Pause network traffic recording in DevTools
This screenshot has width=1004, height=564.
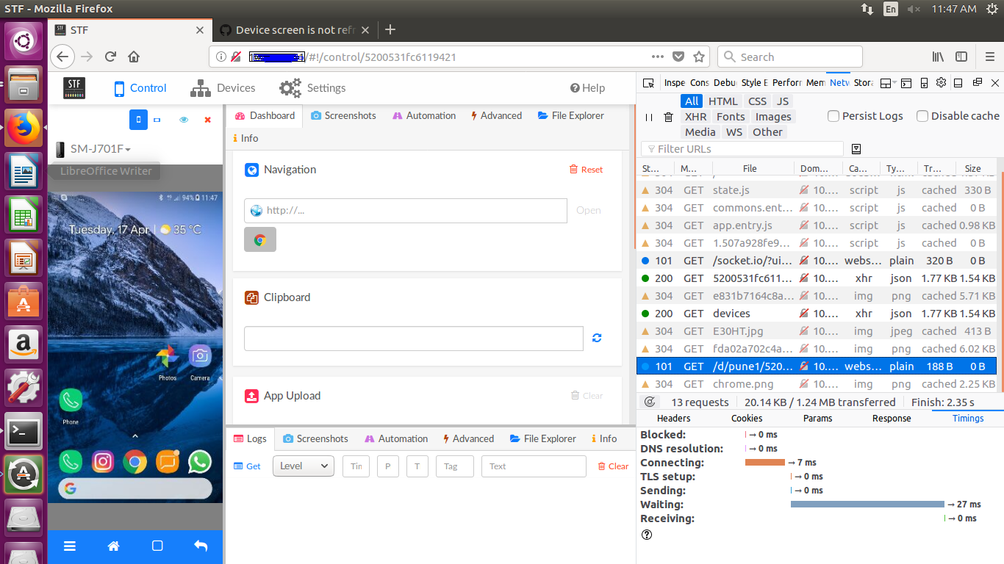click(x=650, y=116)
